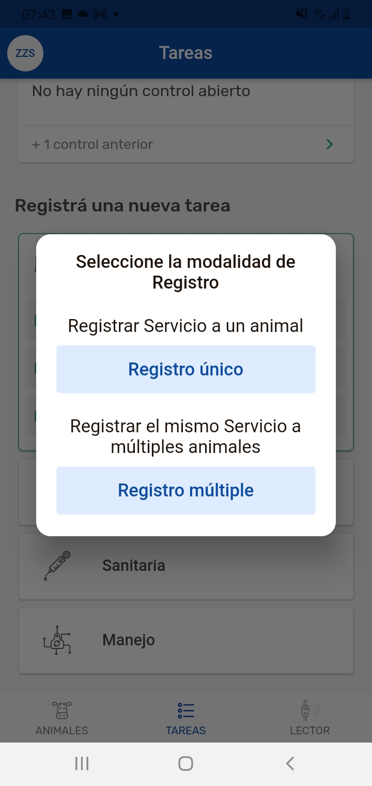Choose Registro múltiple
Image resolution: width=372 pixels, height=786 pixels.
pos(186,490)
